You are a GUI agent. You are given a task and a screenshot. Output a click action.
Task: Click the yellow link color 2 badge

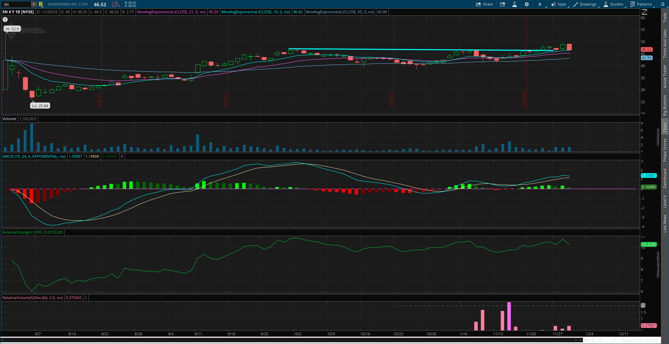[x=41, y=4]
